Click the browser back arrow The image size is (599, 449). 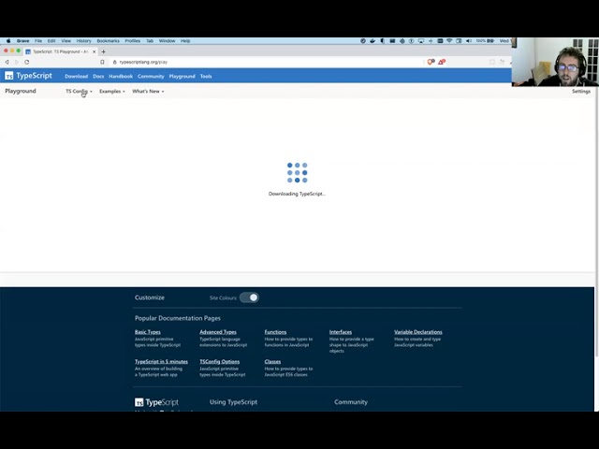[x=7, y=62]
